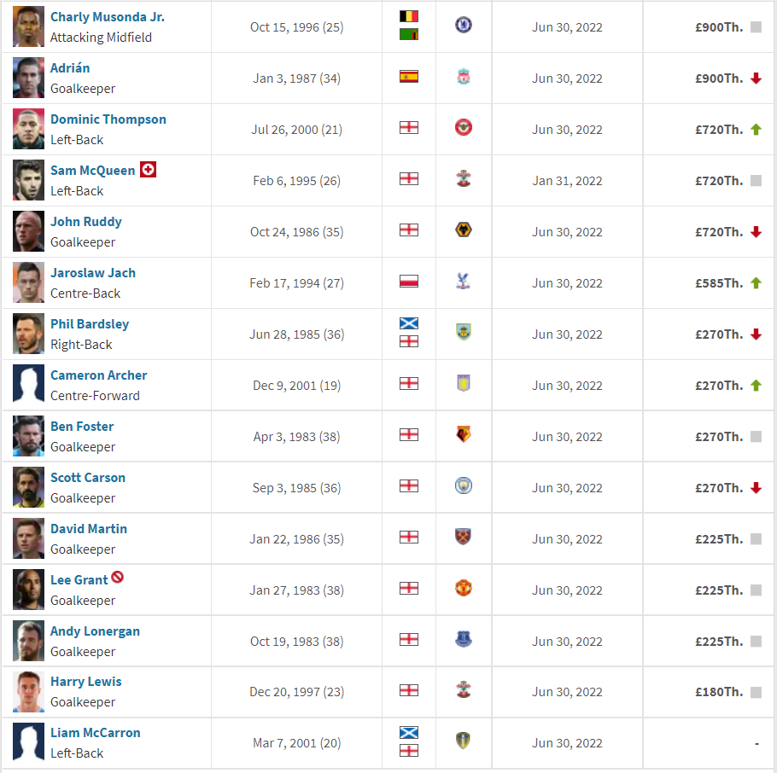Screen dimensions: 777x773
Task: Click the Manchester United crest icon
Action: pos(464,589)
